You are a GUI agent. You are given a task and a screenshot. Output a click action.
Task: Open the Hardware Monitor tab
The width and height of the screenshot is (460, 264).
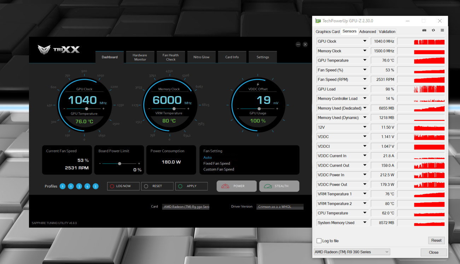[140, 57]
